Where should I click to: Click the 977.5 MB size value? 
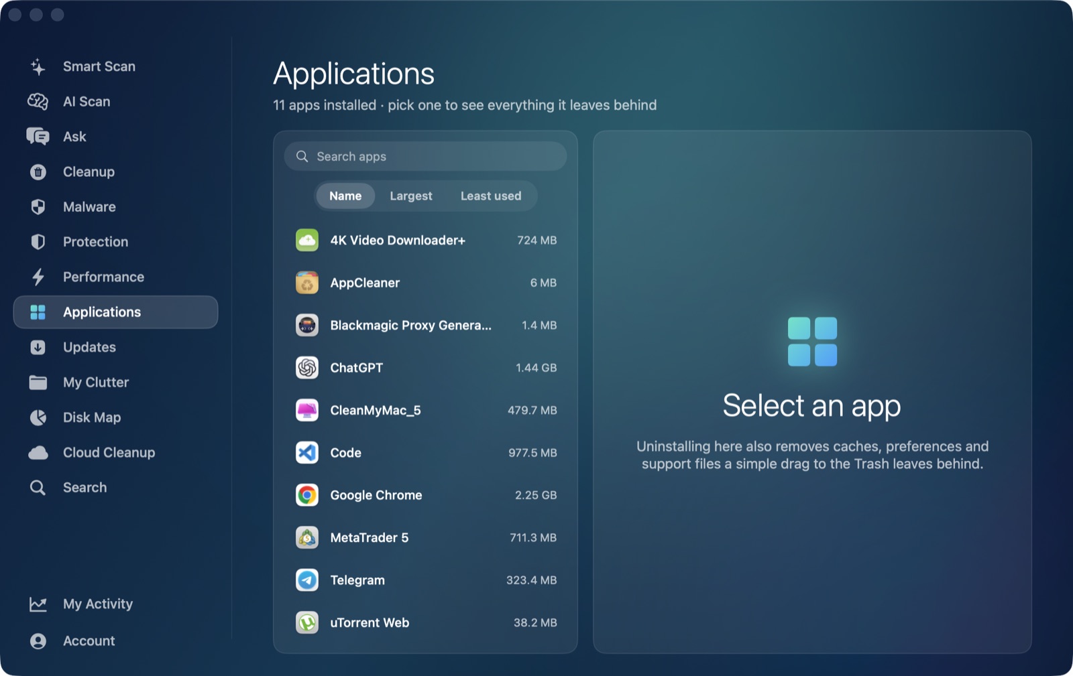[x=532, y=453]
